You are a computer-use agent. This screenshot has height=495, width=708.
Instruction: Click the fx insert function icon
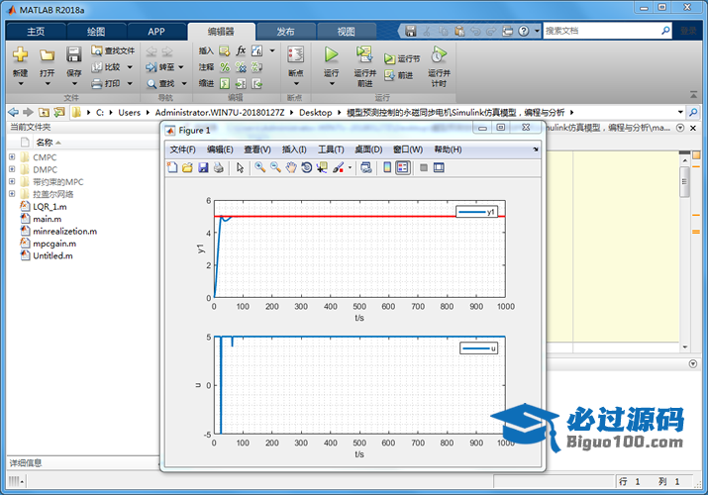[x=241, y=50]
